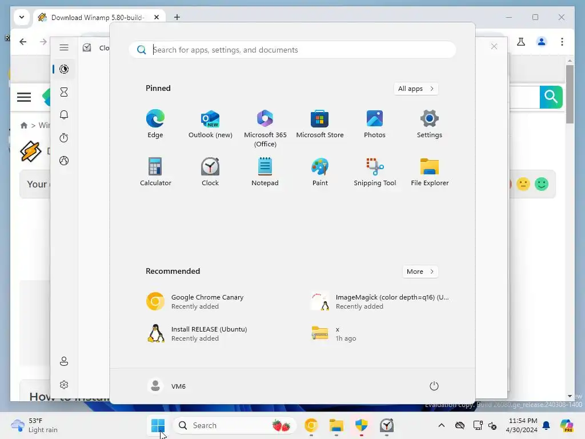Launch the Calculator app
The width and height of the screenshot is (585, 439).
155,171
